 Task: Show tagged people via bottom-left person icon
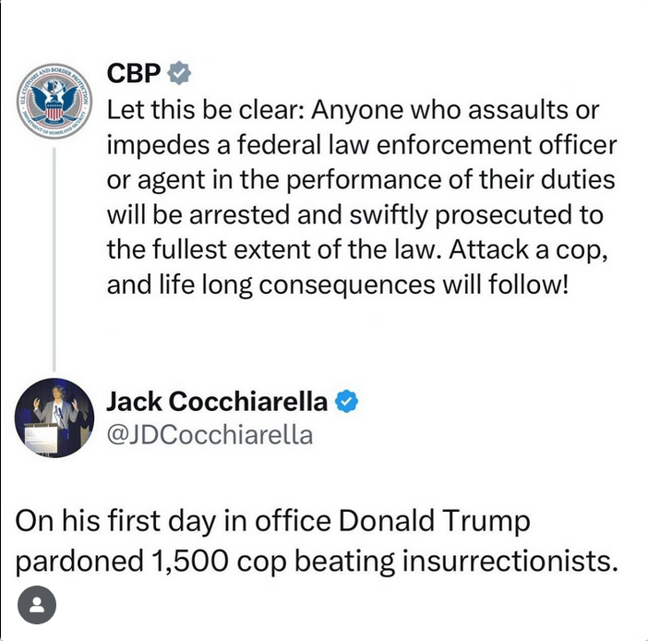[36, 606]
